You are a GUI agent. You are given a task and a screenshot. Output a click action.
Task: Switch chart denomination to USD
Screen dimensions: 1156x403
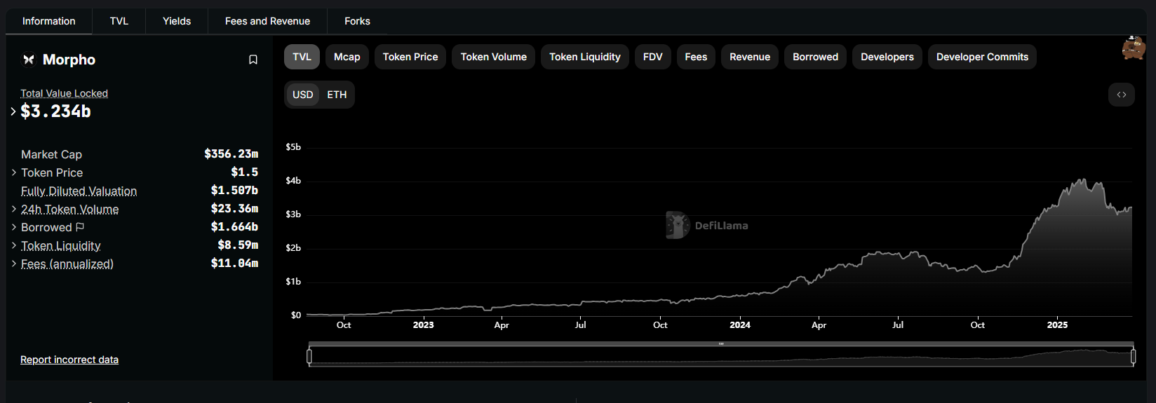tap(303, 95)
